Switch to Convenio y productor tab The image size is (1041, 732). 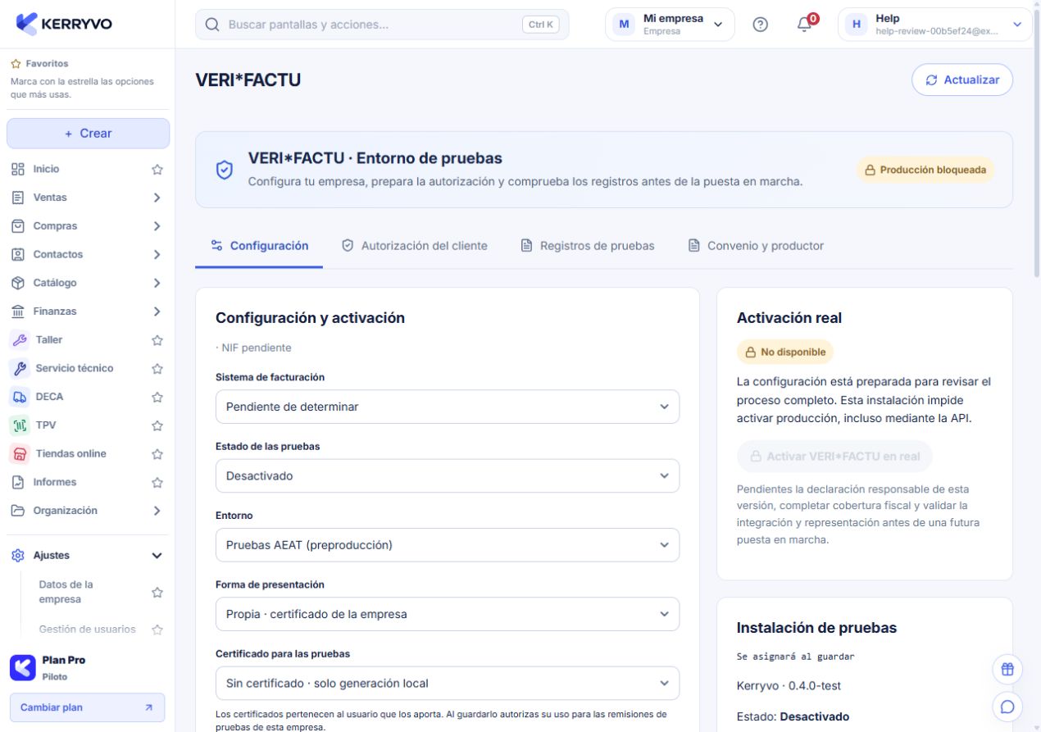[755, 246]
